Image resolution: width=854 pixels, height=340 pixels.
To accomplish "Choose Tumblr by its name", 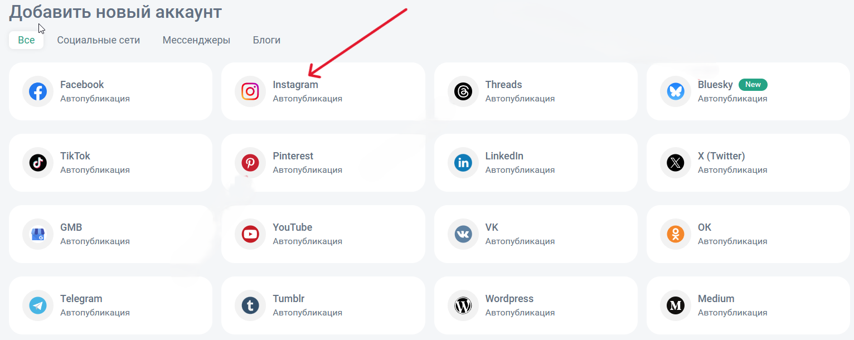I will (289, 299).
